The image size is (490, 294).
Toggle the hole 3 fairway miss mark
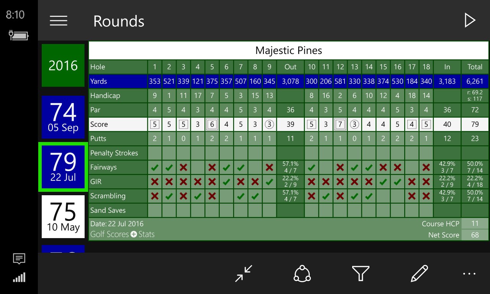(x=183, y=167)
